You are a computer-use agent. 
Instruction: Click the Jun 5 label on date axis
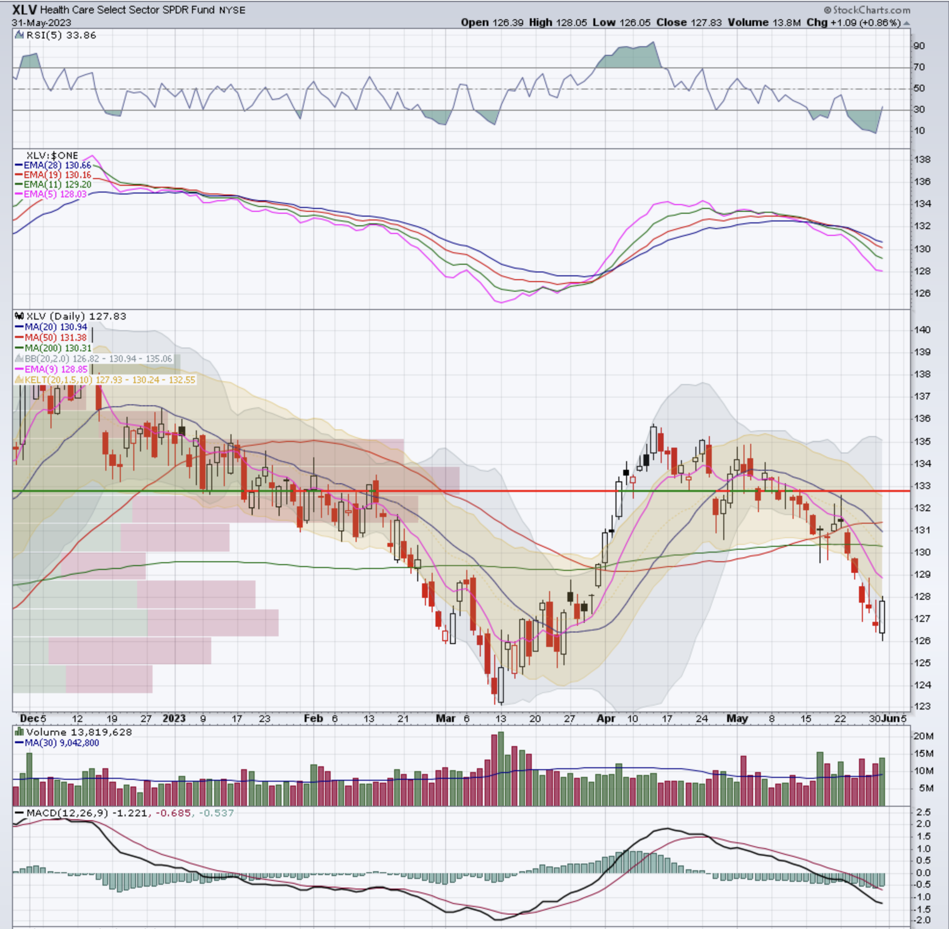(x=895, y=719)
